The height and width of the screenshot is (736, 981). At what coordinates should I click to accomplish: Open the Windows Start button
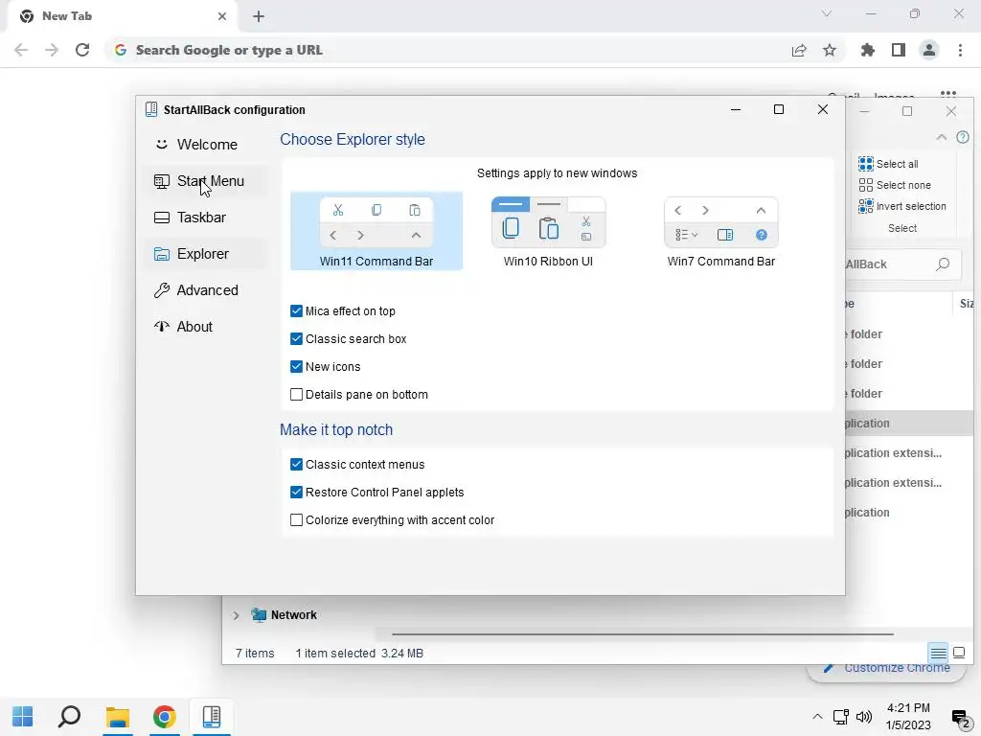23,716
